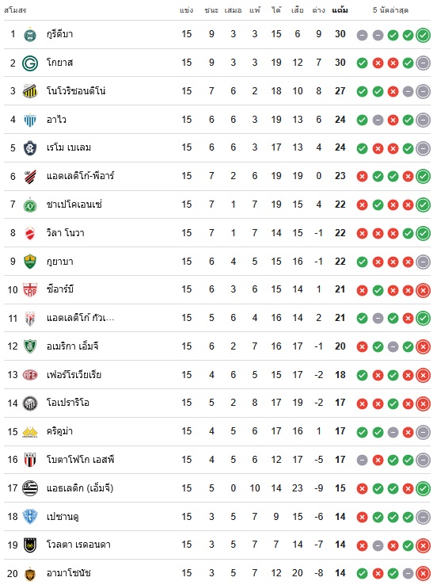437x585 pixels.
Task: Open Coritiba's latest win result circle
Action: point(423,35)
